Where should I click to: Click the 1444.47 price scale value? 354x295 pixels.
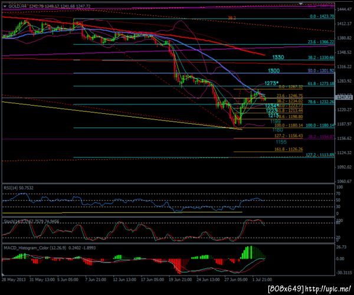(x=345, y=9)
